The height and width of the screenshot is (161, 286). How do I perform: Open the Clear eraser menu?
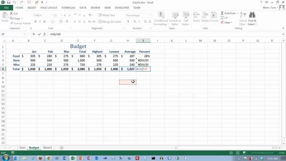click(226, 22)
